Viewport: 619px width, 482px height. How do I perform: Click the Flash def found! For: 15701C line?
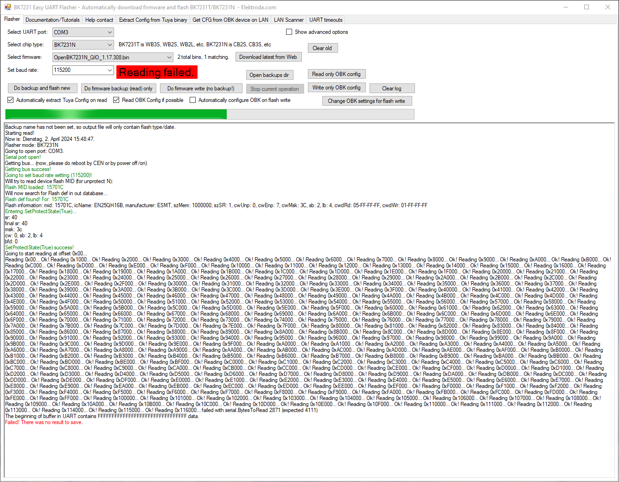[x=37, y=199]
